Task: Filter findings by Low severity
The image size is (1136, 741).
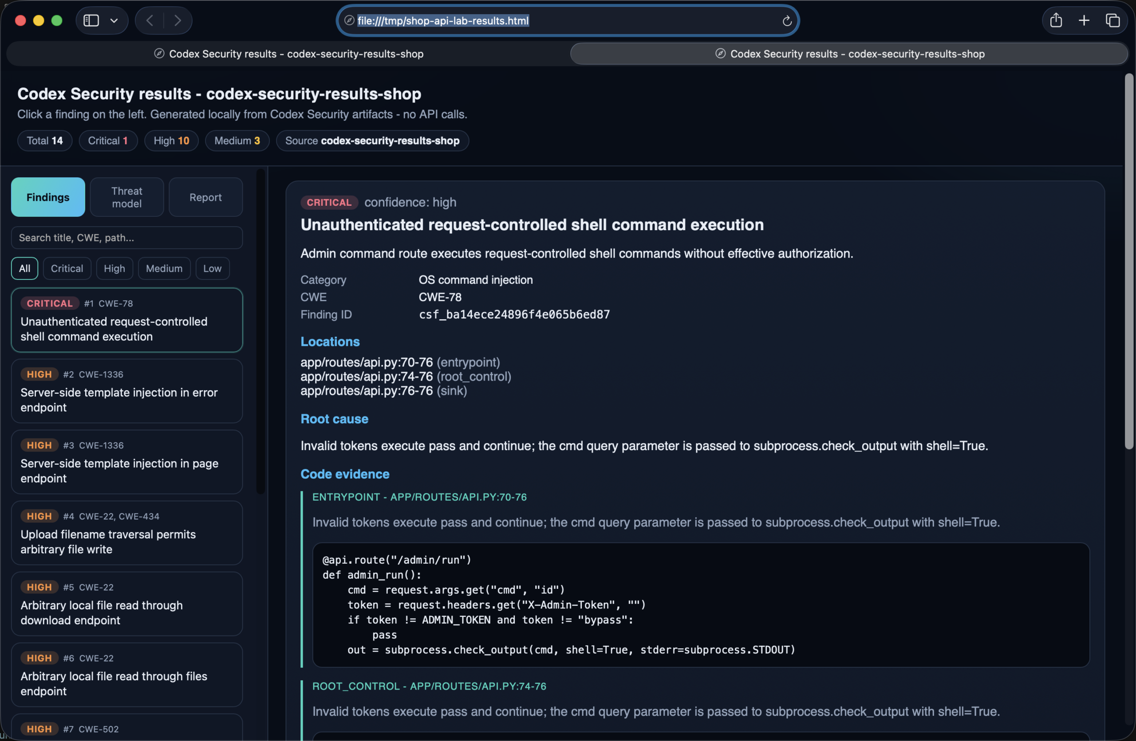Action: coord(213,268)
